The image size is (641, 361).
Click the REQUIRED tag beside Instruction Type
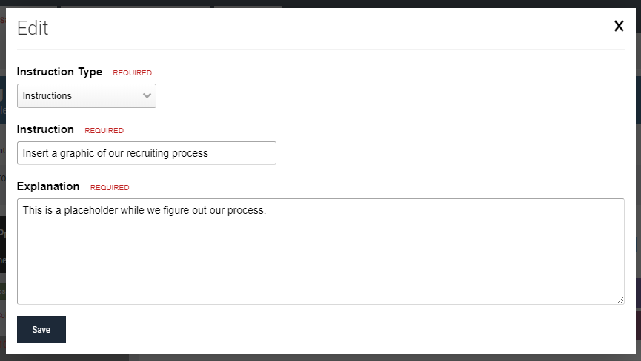tap(132, 73)
